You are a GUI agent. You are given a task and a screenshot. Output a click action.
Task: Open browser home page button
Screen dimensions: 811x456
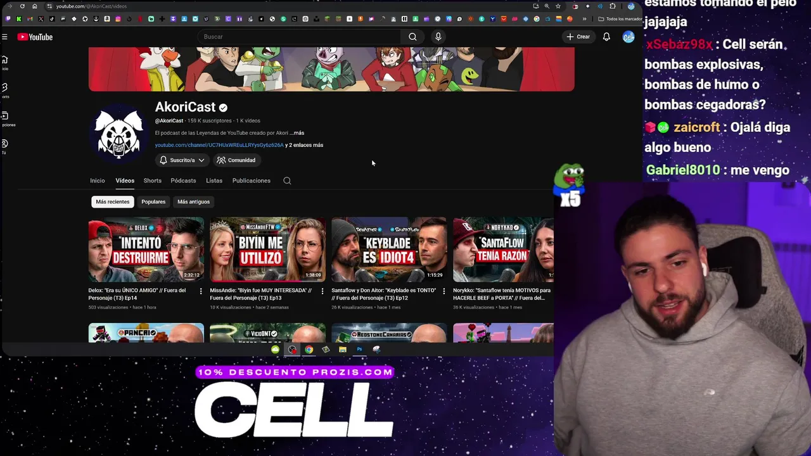tap(34, 6)
